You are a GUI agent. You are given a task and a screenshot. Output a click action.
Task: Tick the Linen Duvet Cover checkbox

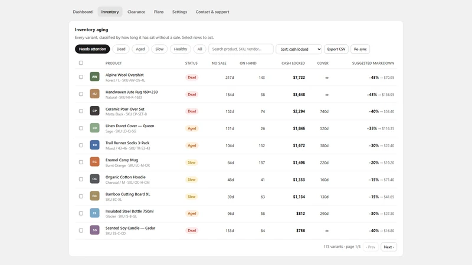[x=81, y=128]
